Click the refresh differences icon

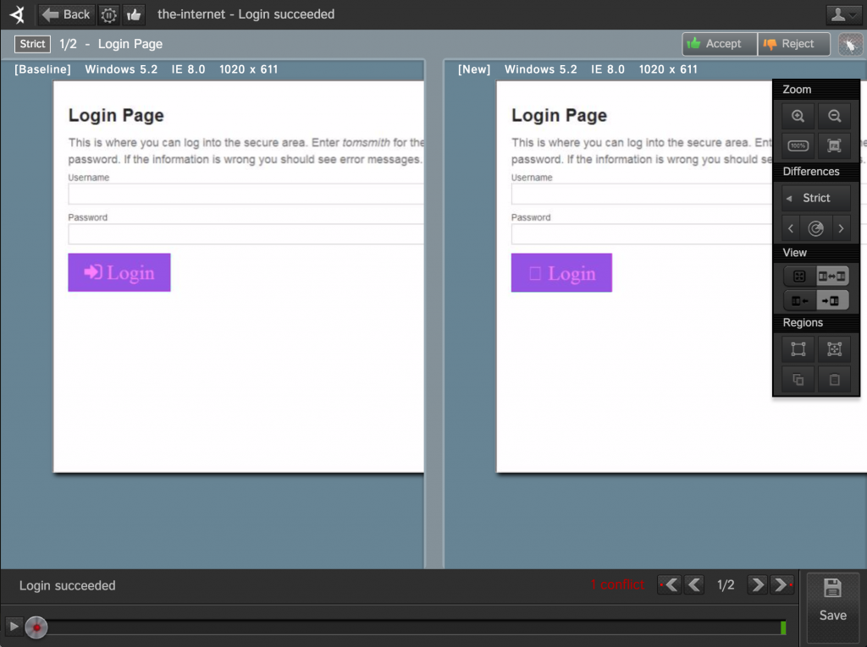[815, 228]
